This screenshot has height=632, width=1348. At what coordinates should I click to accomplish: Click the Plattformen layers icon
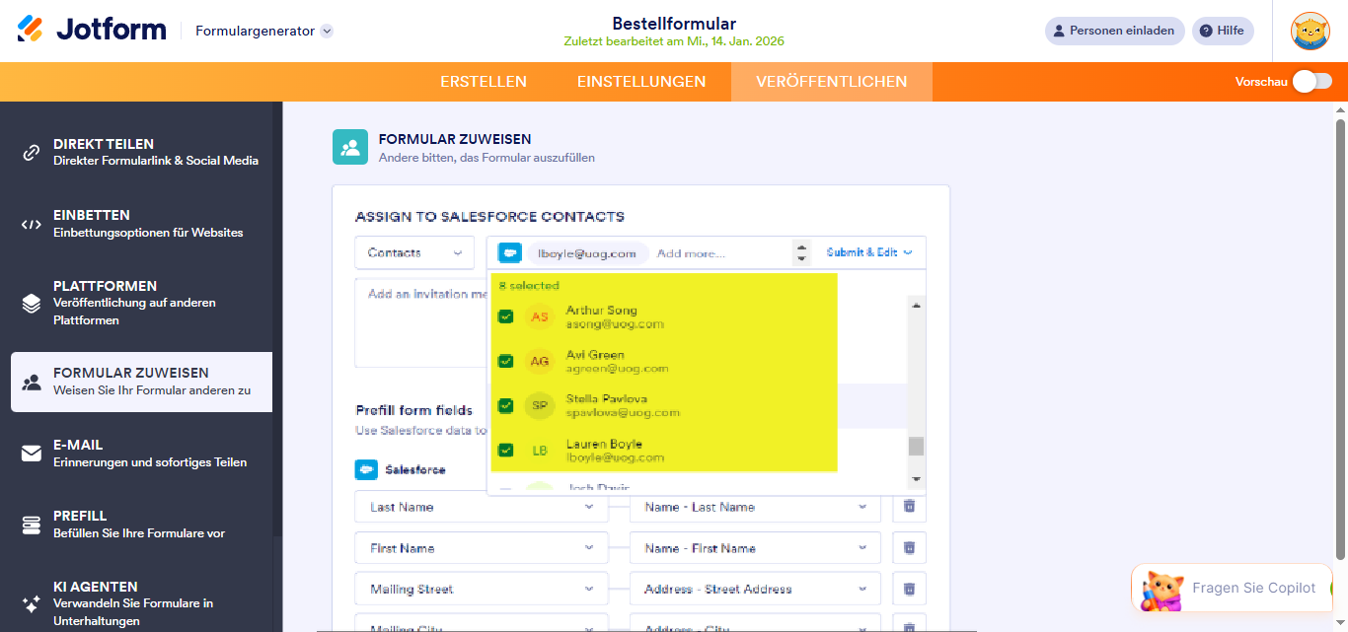[x=32, y=303]
